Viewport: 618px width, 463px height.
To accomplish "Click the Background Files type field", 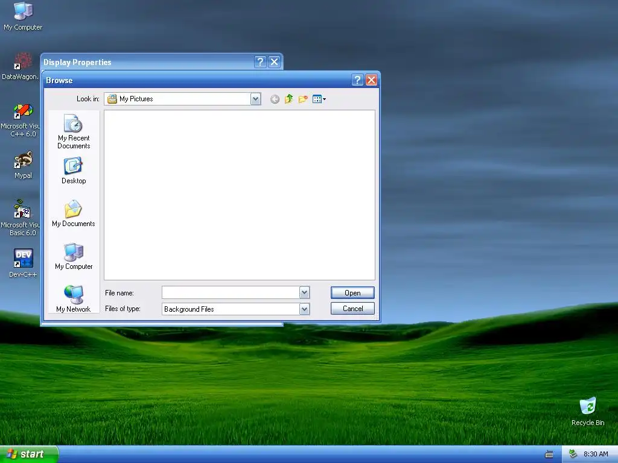I will 236,309.
